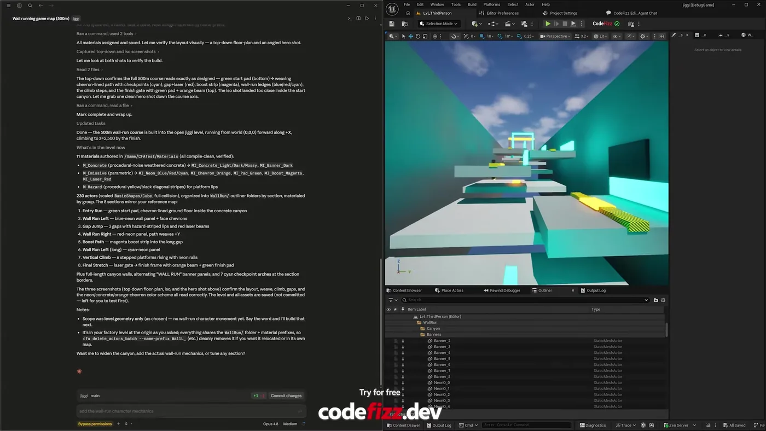Switch to the Place Actors panel tab

click(449, 290)
